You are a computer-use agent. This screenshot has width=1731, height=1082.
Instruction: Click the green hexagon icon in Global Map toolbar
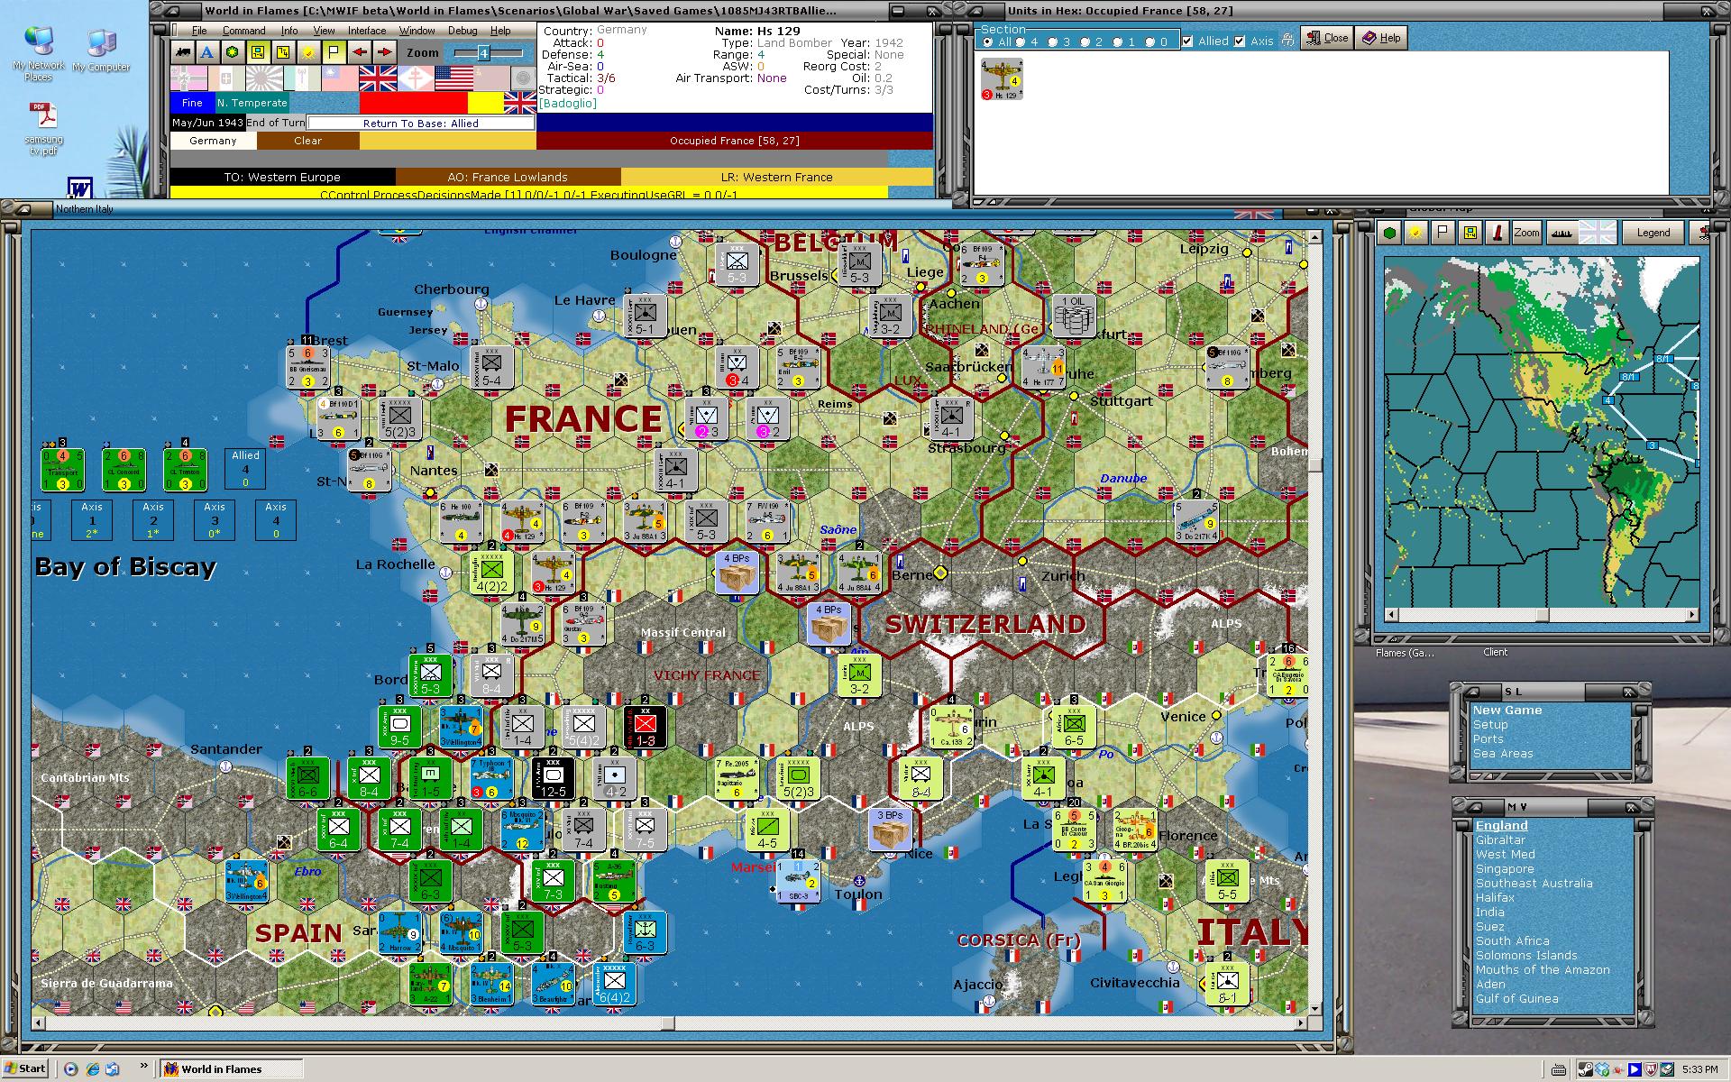click(1389, 233)
